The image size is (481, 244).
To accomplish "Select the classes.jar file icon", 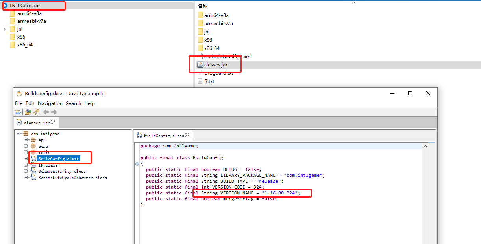I will 200,64.
